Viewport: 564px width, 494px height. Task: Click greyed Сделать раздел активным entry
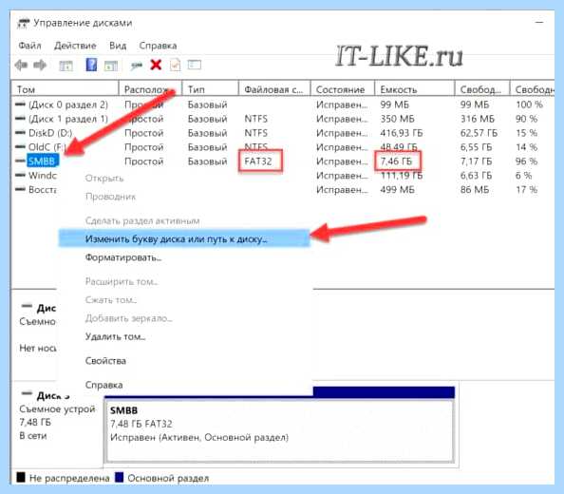click(x=142, y=220)
